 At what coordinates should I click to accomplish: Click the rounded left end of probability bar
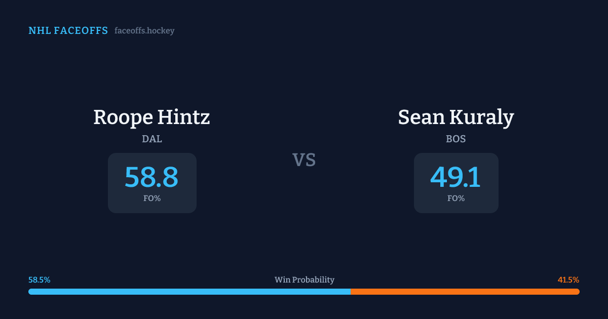30,292
